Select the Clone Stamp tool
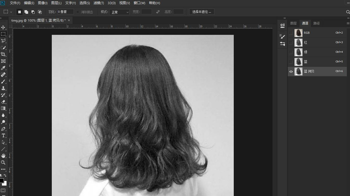Screen dimensions: 350x196 point(3,88)
